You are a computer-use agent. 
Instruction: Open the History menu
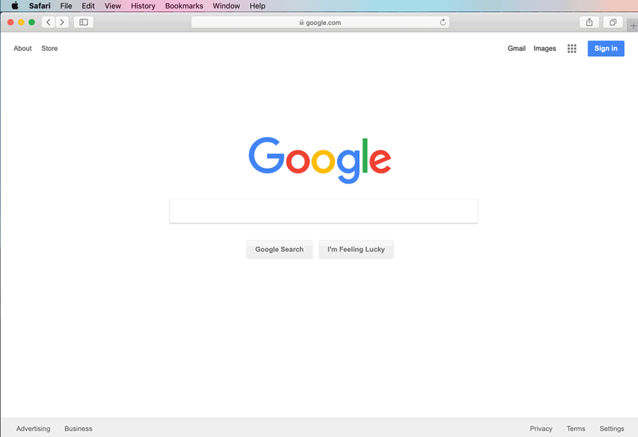[143, 6]
